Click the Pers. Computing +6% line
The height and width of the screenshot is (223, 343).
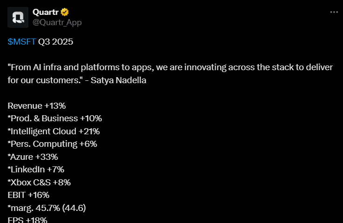point(52,144)
